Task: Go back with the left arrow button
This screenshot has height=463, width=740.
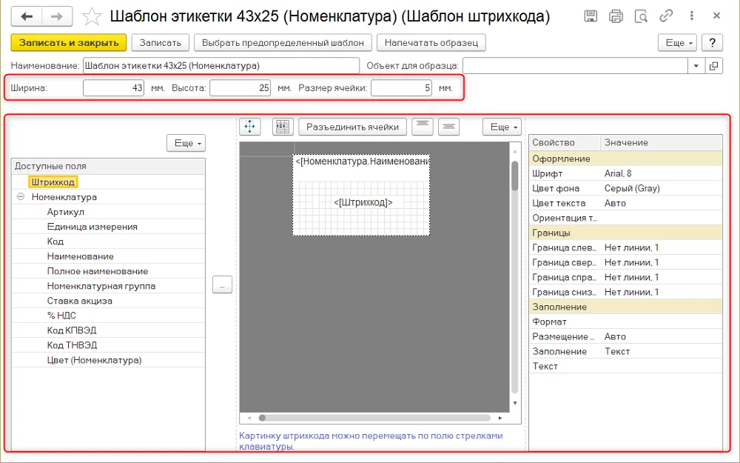Action: 27,16
